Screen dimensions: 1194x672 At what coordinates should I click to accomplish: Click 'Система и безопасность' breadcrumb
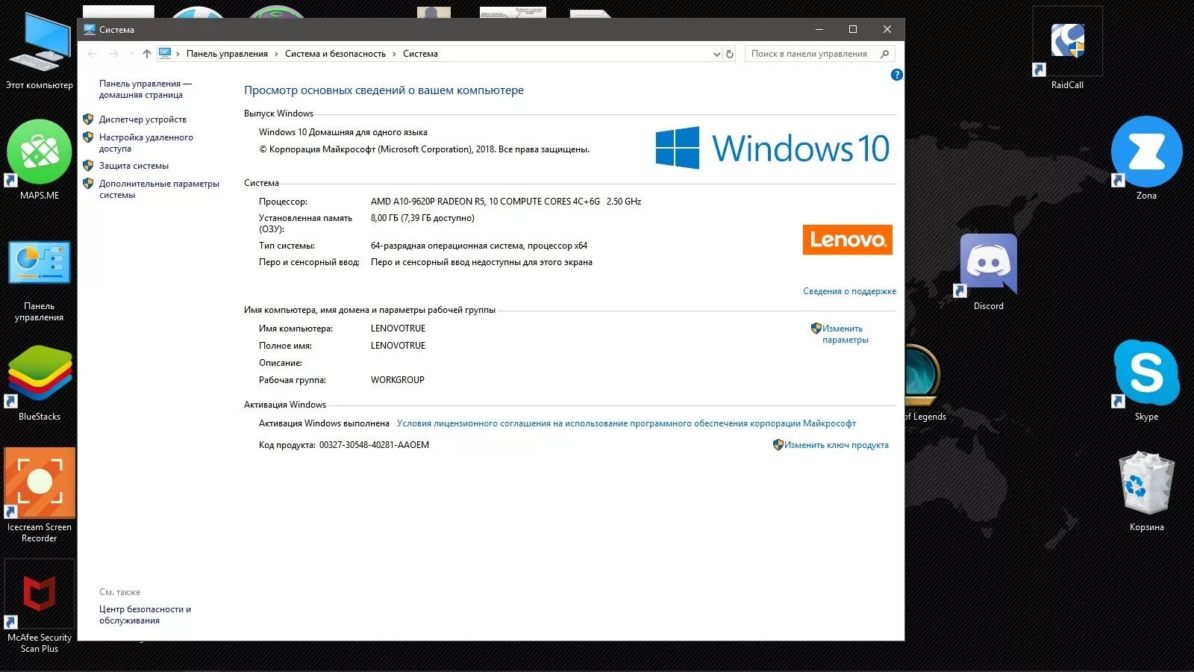[x=335, y=54]
